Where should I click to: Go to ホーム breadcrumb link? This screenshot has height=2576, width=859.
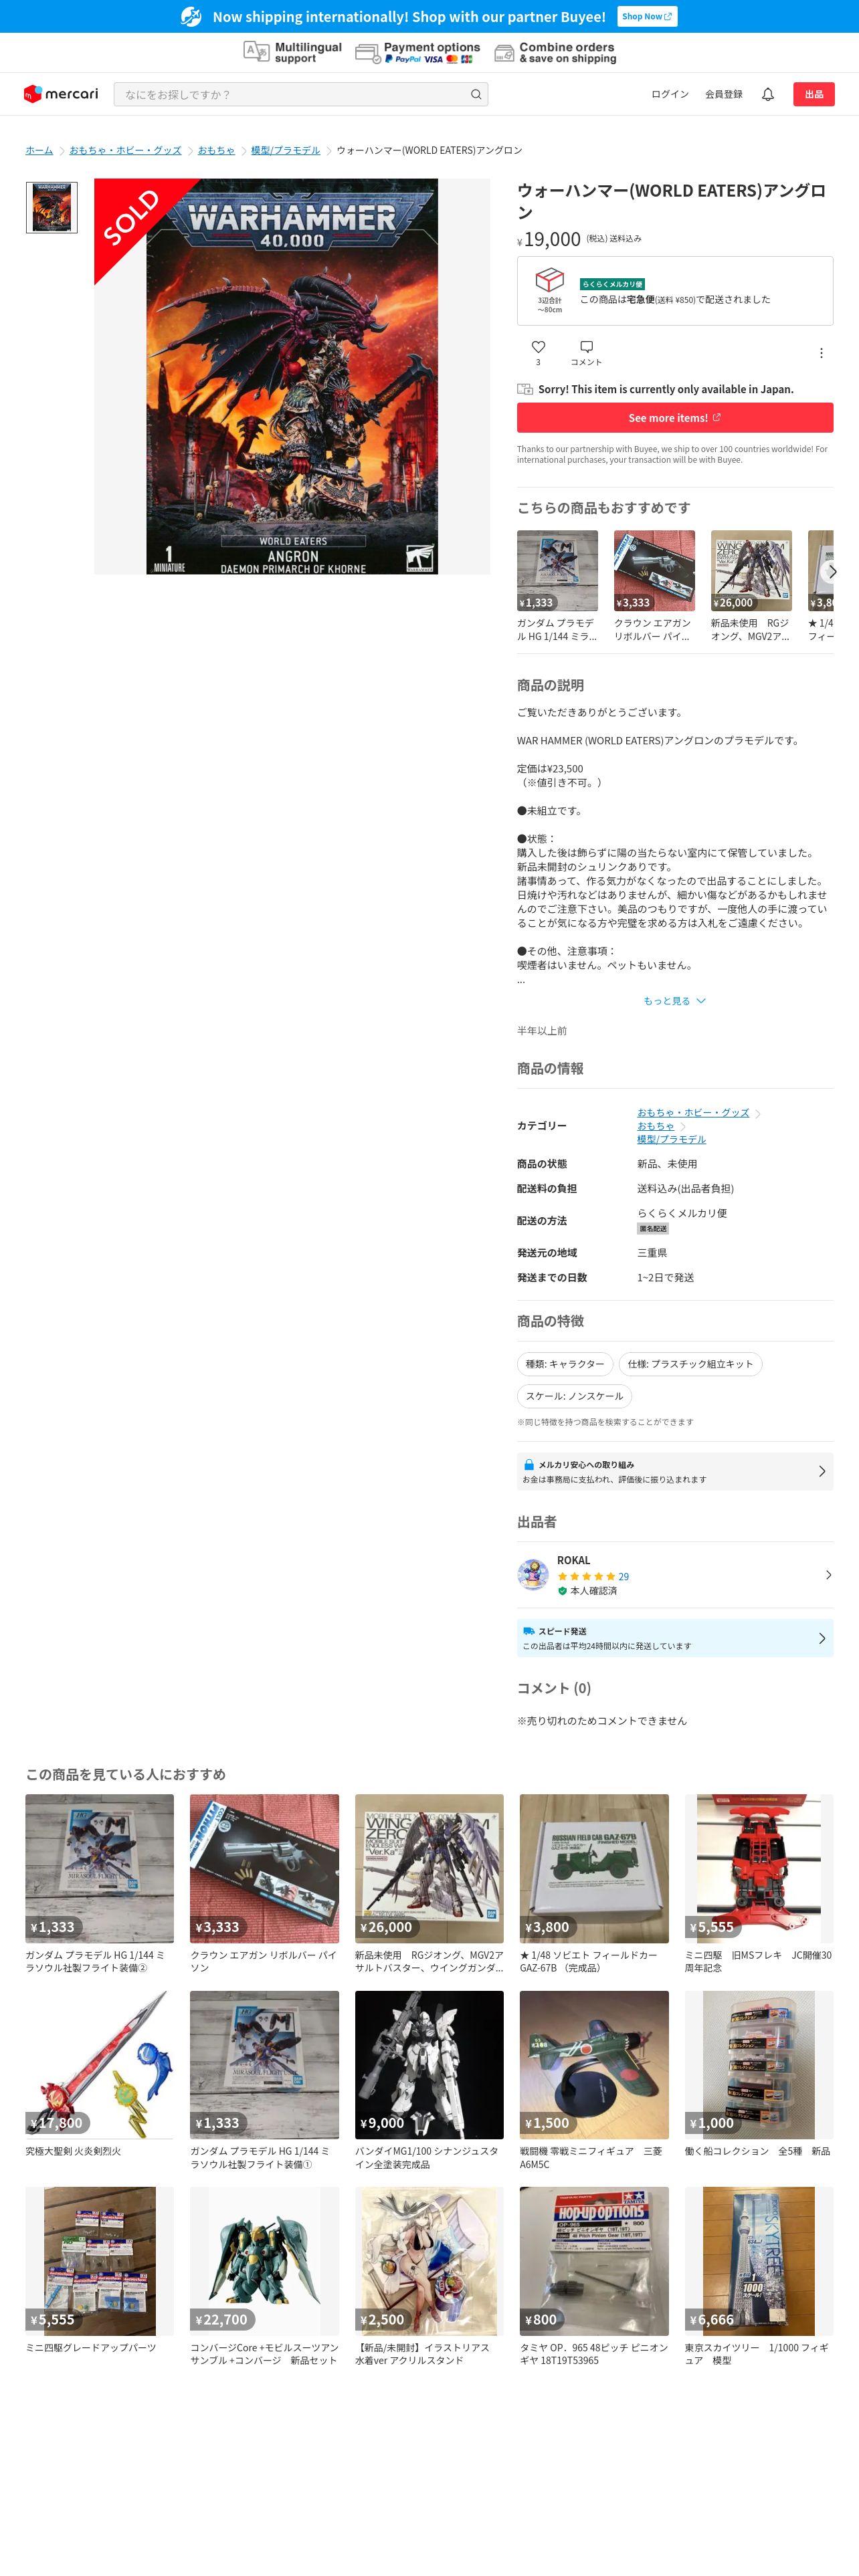pos(39,150)
